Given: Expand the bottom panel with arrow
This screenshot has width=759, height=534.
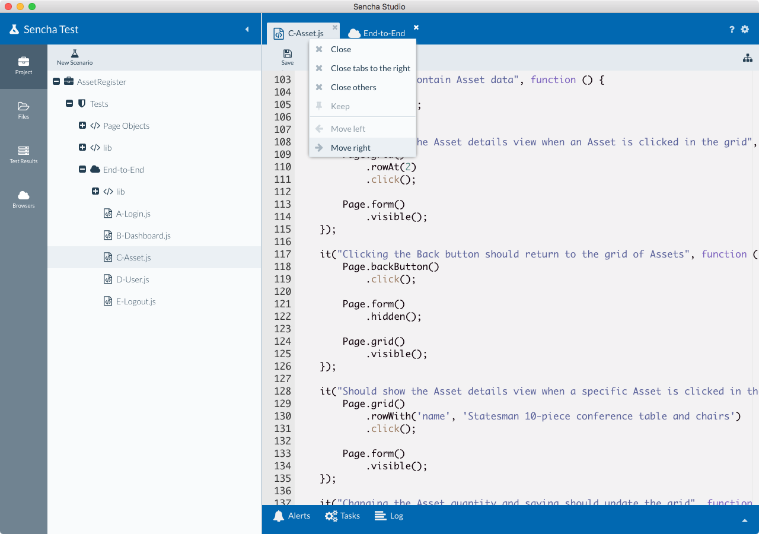Looking at the screenshot, I should [744, 520].
